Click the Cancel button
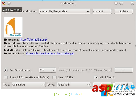The height and width of the screenshot is (97, 136). pyautogui.click(x=124, y=85)
